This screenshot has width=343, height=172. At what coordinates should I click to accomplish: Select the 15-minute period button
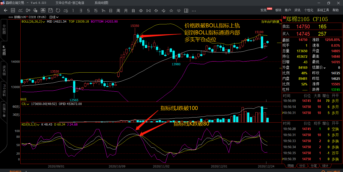[x=96, y=11]
